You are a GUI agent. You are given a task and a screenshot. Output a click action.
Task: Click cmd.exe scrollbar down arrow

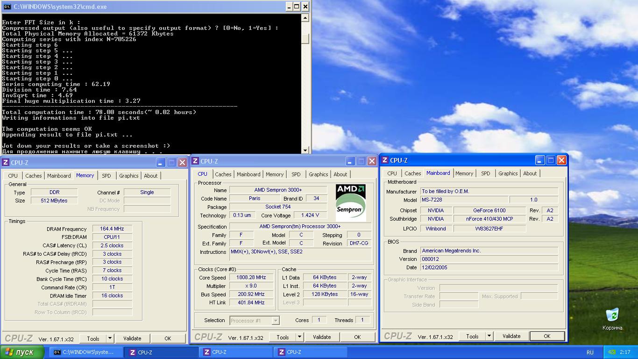click(305, 150)
